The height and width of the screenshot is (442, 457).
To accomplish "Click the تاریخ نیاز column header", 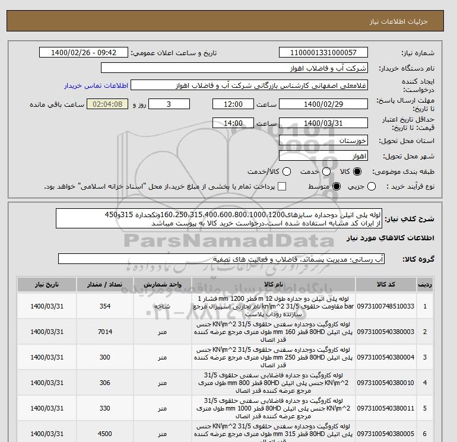I will (47, 284).
